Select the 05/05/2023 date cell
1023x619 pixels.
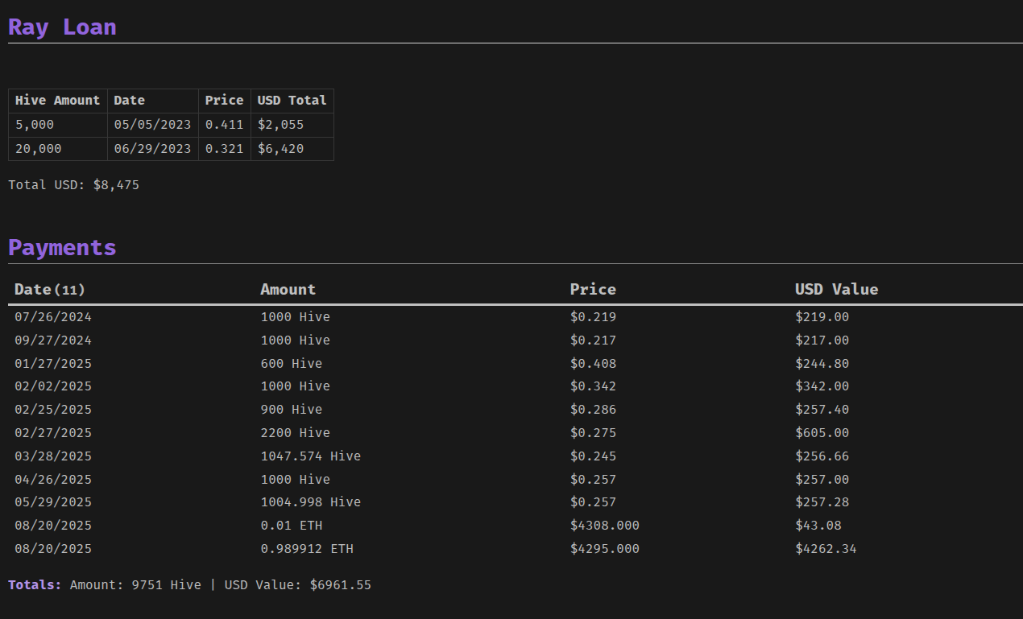pyautogui.click(x=152, y=125)
